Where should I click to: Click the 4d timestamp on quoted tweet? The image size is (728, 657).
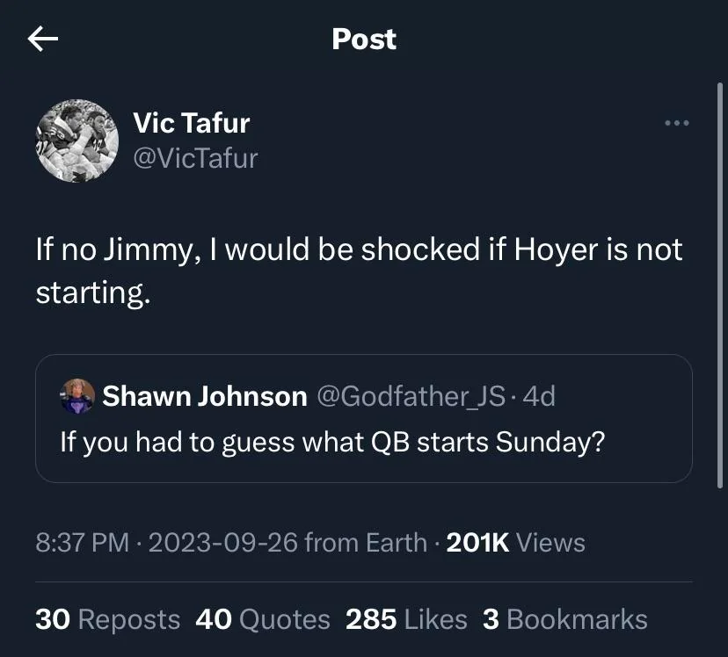545,395
